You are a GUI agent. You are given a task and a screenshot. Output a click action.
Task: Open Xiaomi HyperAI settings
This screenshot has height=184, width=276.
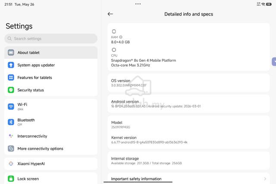(x=51, y=164)
